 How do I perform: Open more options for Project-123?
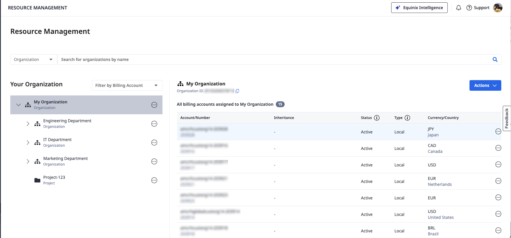point(154,180)
